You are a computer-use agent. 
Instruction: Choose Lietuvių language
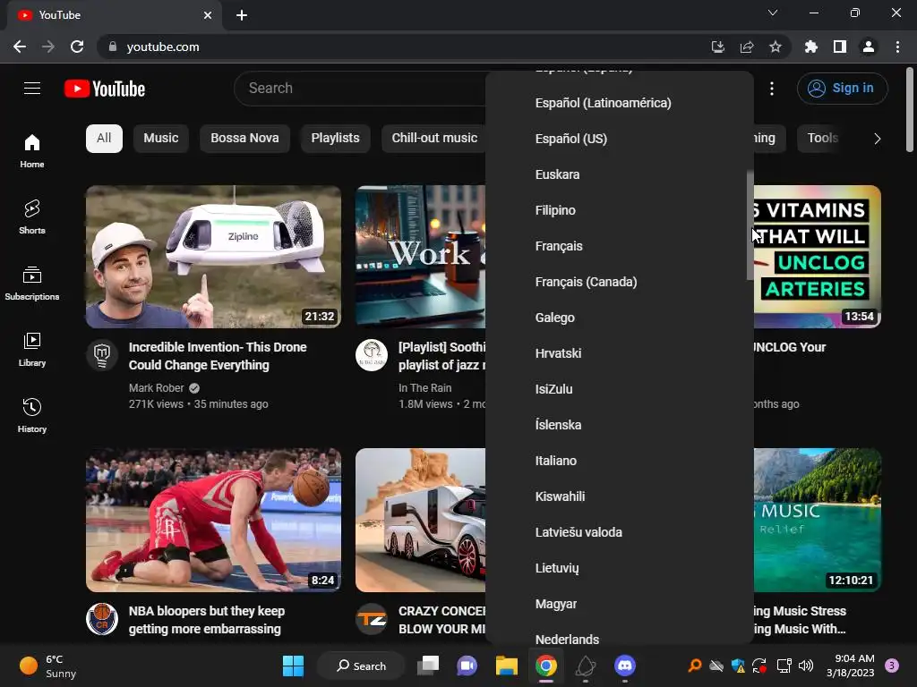point(620,568)
